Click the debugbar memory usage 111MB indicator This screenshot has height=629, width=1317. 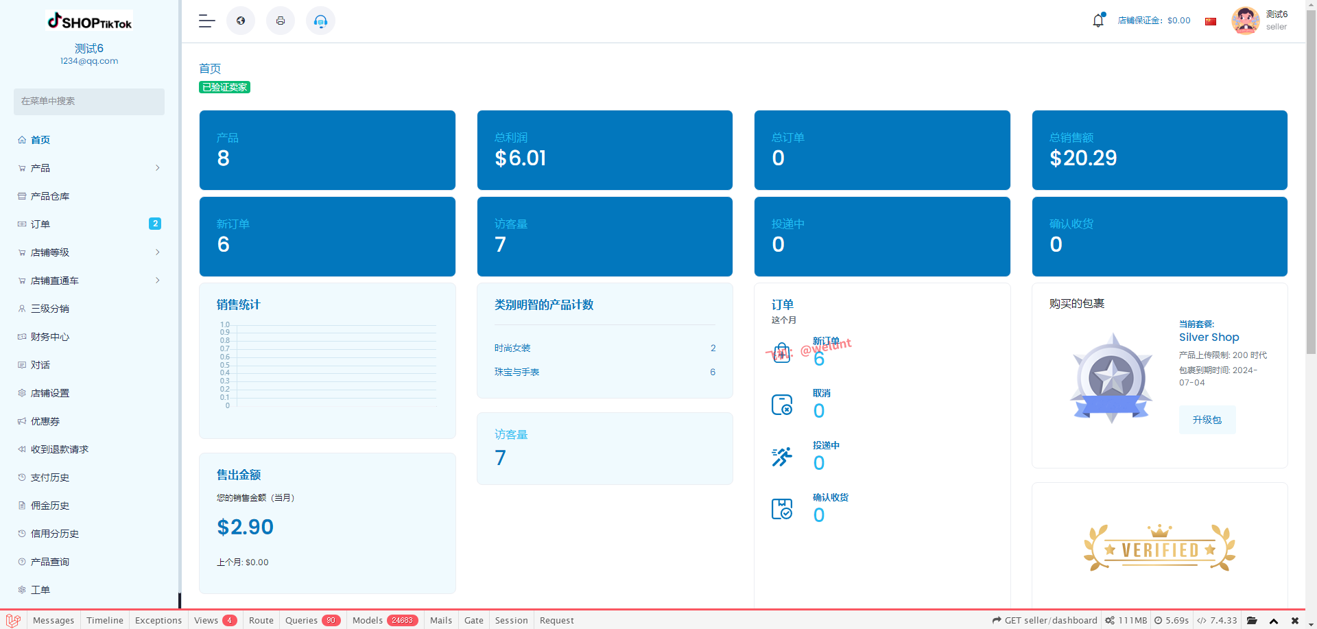click(x=1126, y=621)
